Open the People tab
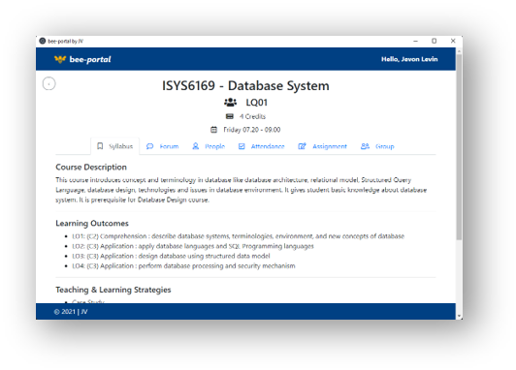 [x=209, y=146]
